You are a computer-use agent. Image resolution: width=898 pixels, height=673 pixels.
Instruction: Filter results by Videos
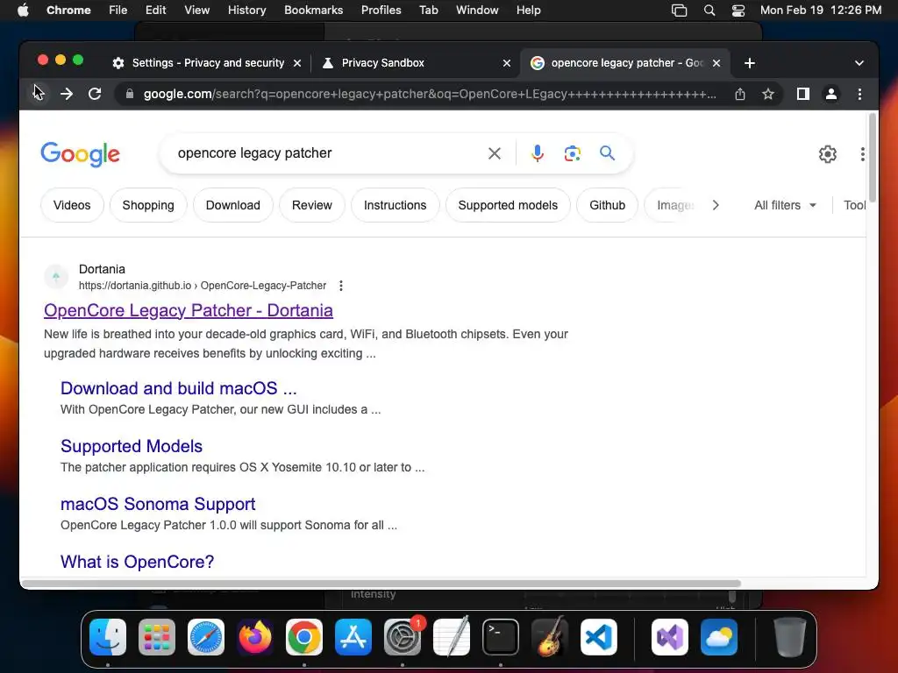(x=72, y=205)
